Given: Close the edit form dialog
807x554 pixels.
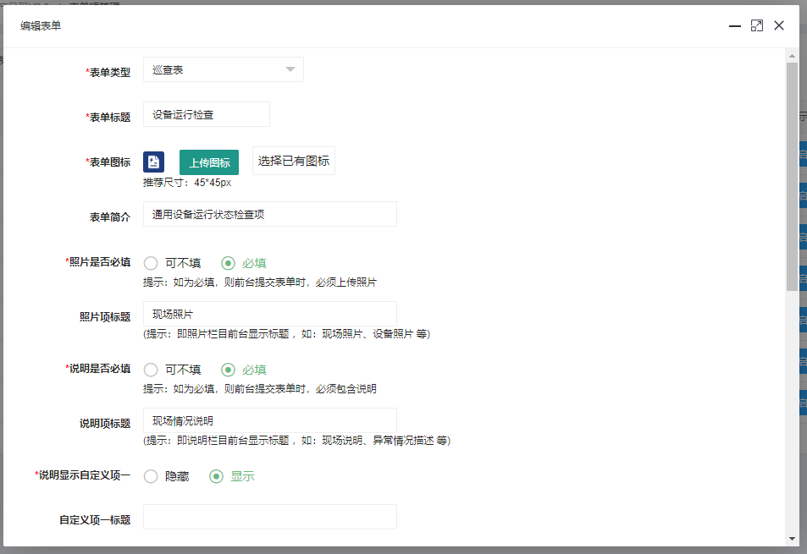Looking at the screenshot, I should (x=779, y=26).
